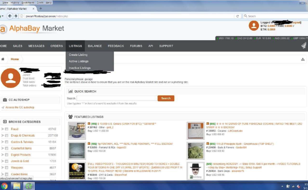The width and height of the screenshot is (308, 190).
Task: Open the MESSAGES navigation item
Action: coord(36,46)
